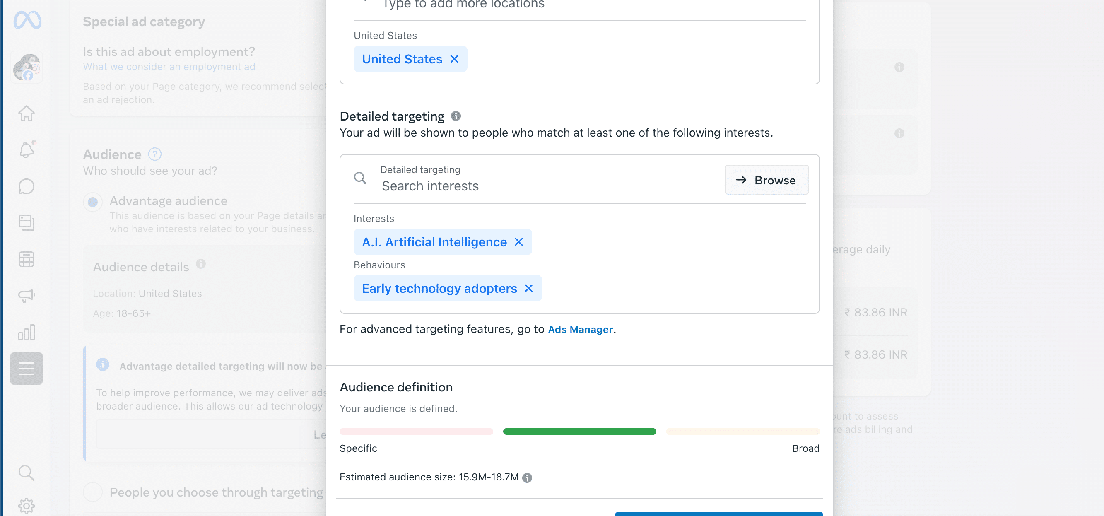
Task: Expand Browse interests dropdown
Action: 766,179
